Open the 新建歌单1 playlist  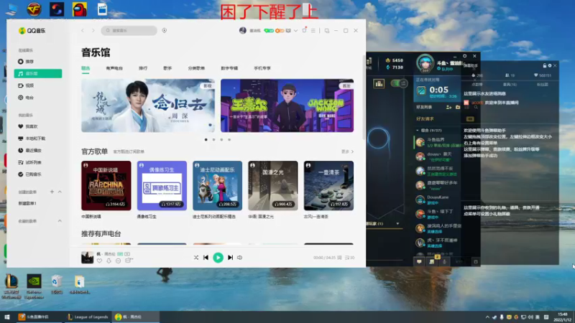coord(27,203)
